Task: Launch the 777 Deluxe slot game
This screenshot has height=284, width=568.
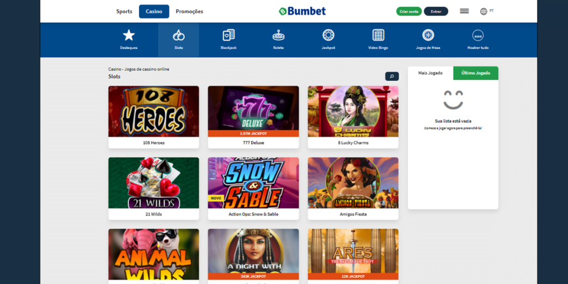Action: [253, 111]
